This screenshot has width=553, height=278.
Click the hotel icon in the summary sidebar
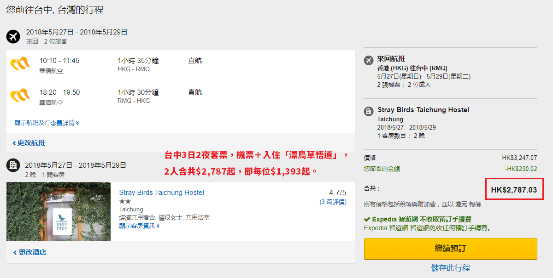pyautogui.click(x=368, y=111)
